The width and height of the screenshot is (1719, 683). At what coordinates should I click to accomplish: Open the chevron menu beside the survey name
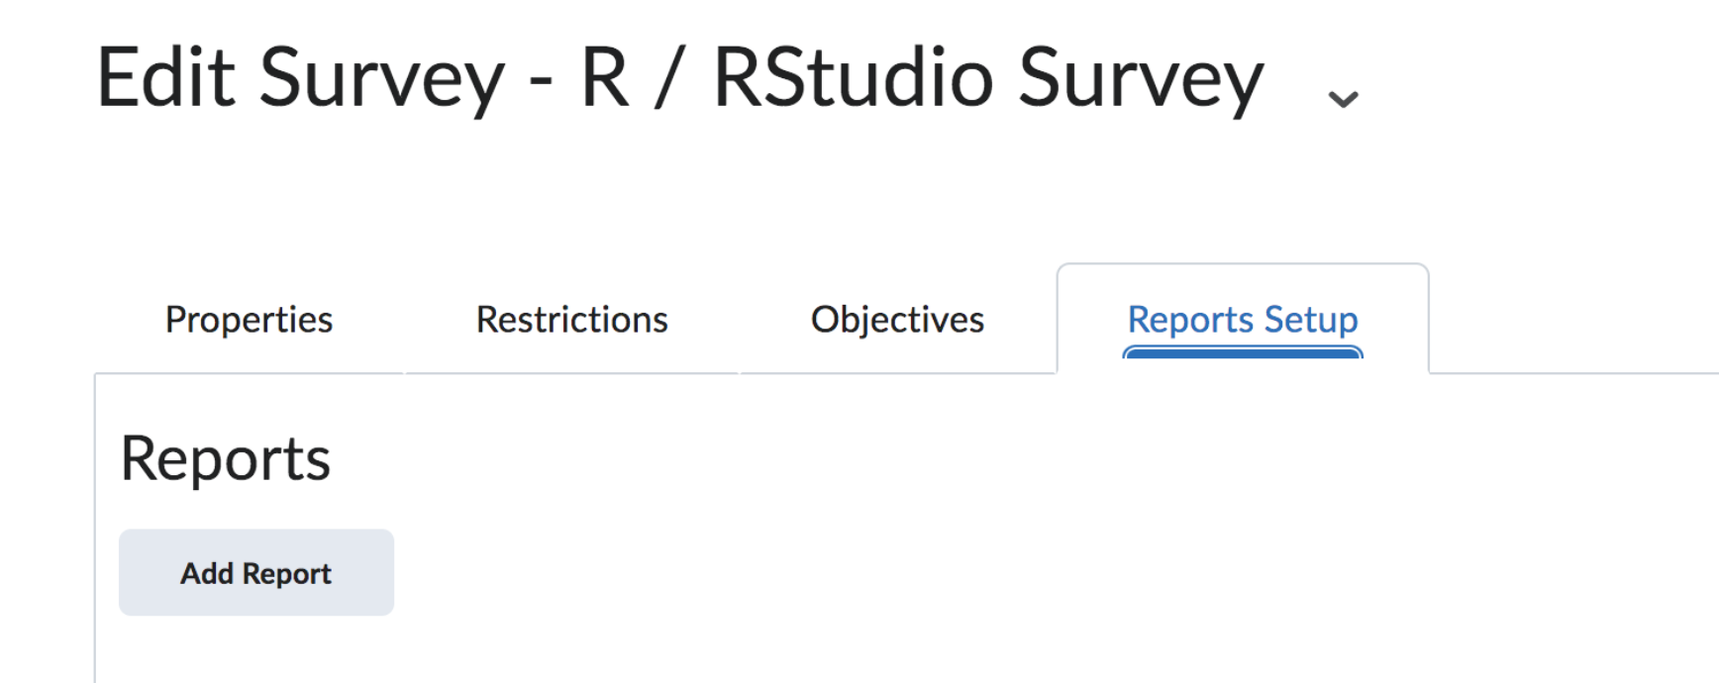1344,96
